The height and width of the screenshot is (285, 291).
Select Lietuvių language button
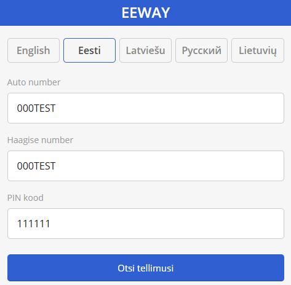click(258, 50)
